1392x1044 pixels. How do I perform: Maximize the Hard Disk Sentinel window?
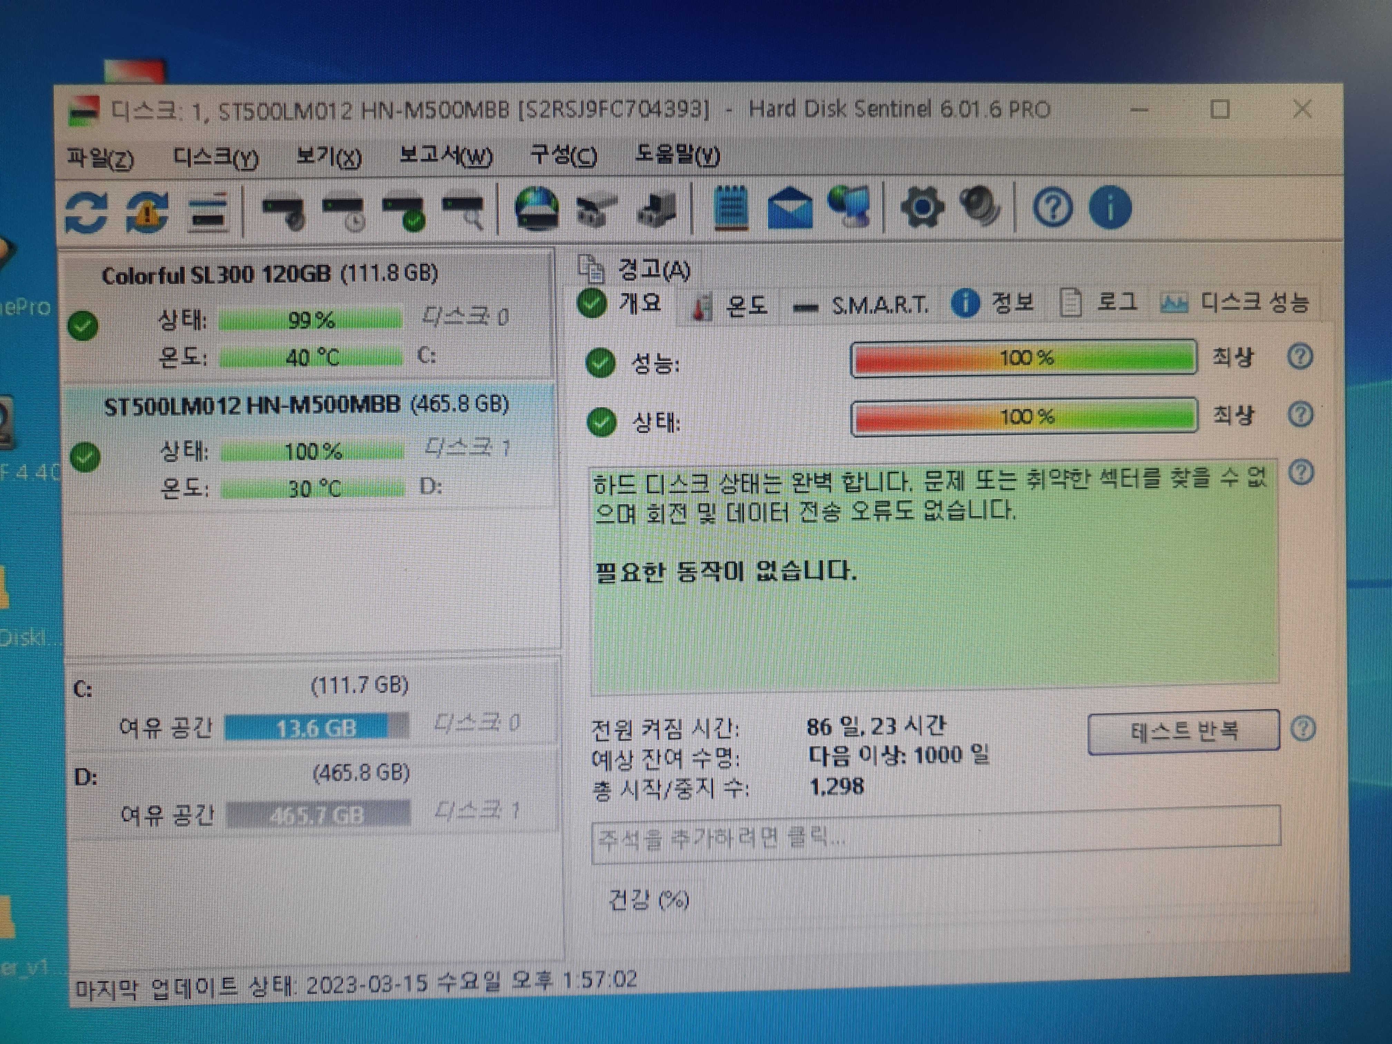pyautogui.click(x=1220, y=110)
